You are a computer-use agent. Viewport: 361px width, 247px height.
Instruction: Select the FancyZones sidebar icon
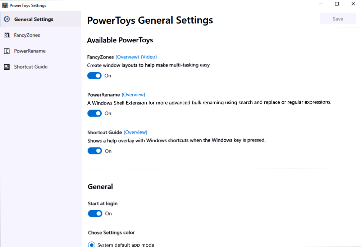(x=6, y=35)
